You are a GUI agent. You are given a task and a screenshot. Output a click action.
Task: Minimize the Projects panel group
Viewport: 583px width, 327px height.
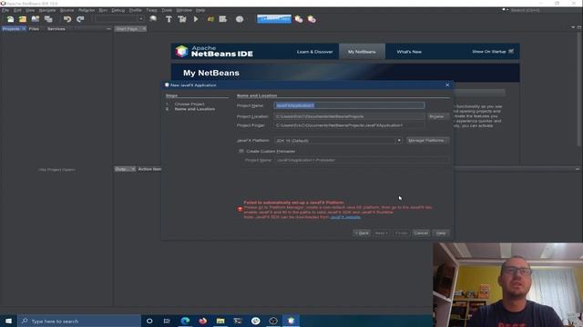coord(108,28)
